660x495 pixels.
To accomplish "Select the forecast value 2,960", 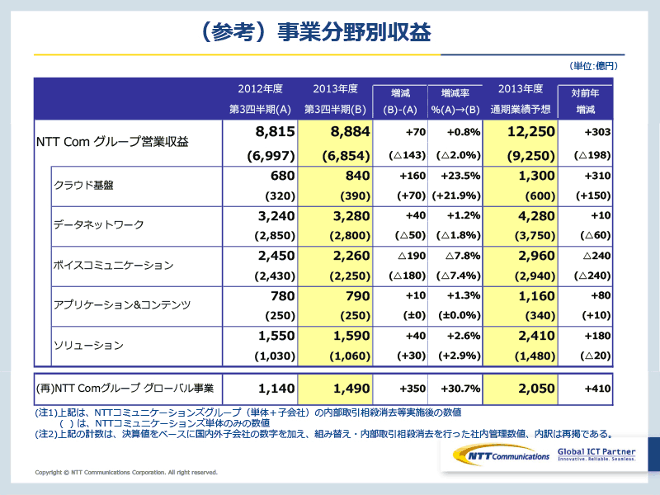I will click(x=537, y=256).
